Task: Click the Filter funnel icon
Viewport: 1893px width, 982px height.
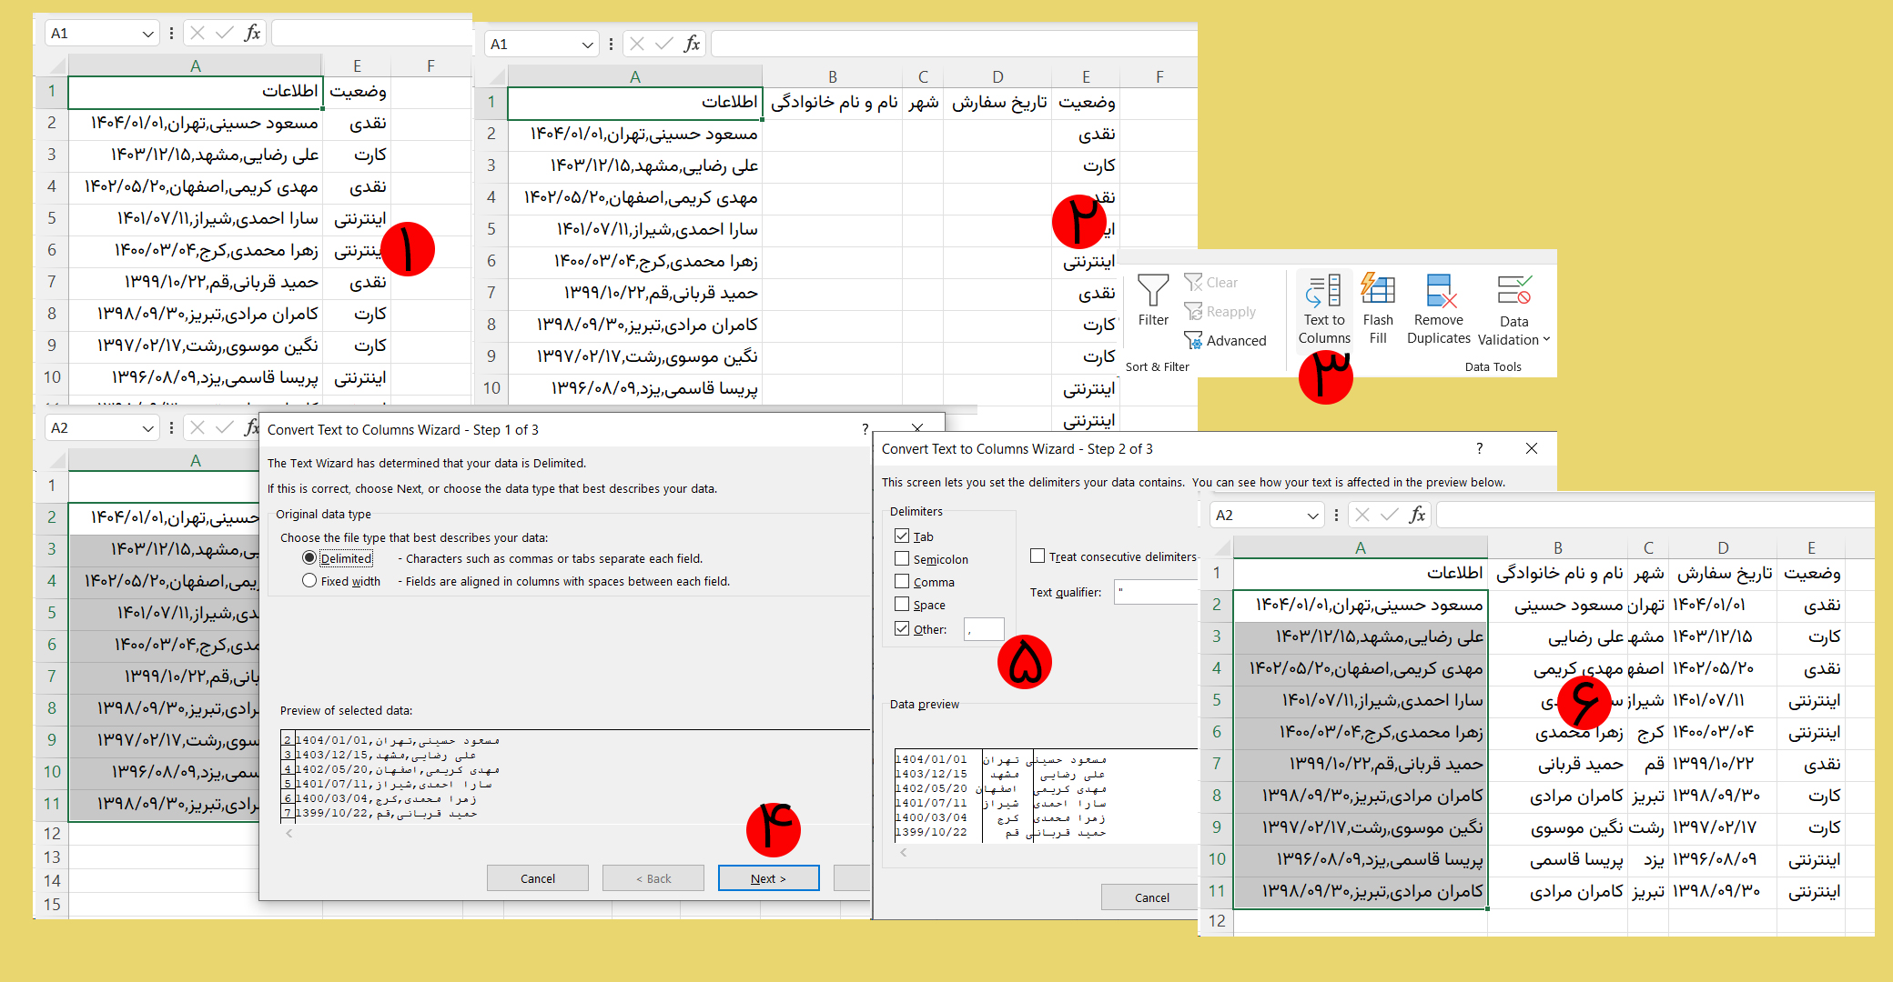Action: pyautogui.click(x=1153, y=291)
